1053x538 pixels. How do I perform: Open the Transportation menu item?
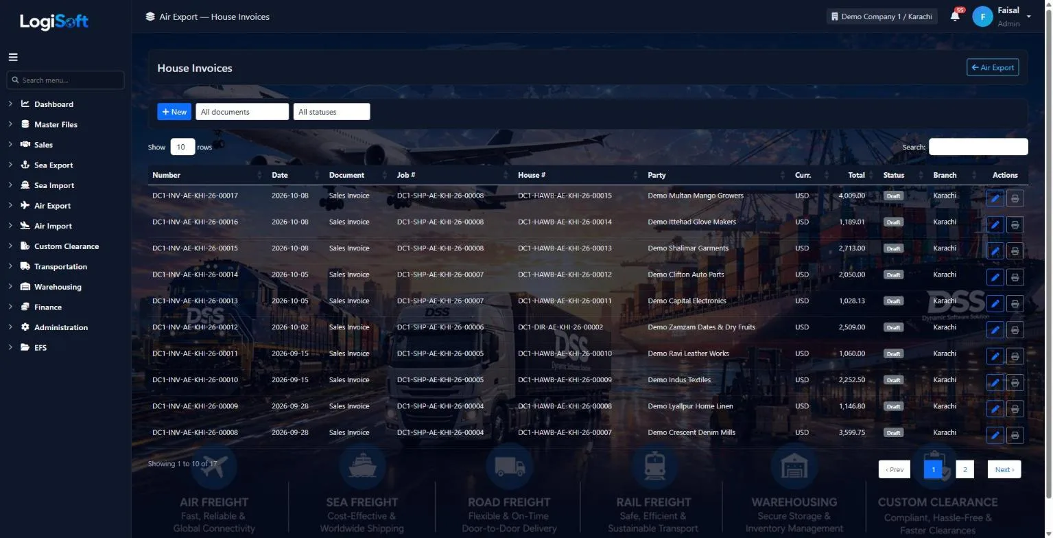[x=60, y=266]
